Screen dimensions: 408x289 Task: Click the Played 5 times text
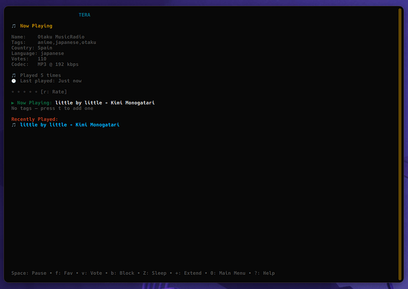tap(40, 75)
